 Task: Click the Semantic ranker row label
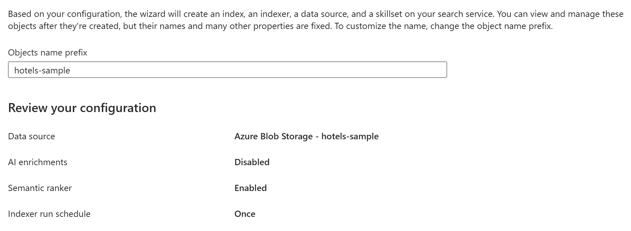(40, 188)
